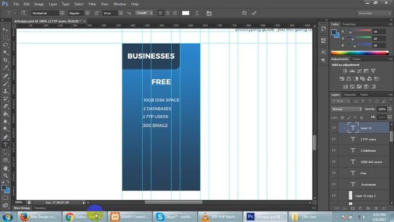
Task: Center align text
Action: (167, 13)
